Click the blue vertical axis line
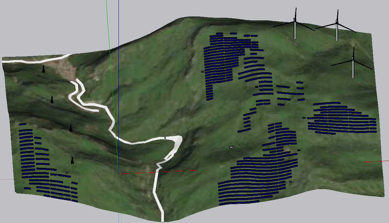Viewport: 389px width, 223px height. click(118, 87)
